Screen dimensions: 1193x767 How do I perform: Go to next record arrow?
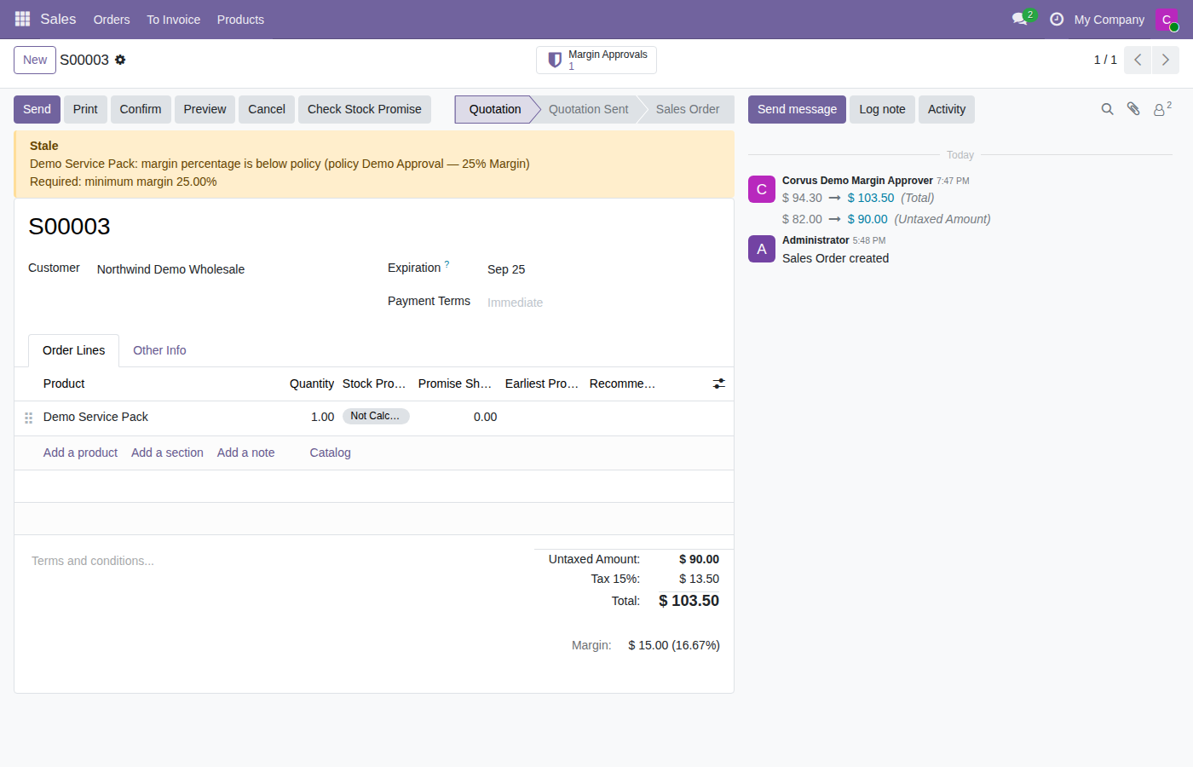click(x=1166, y=60)
